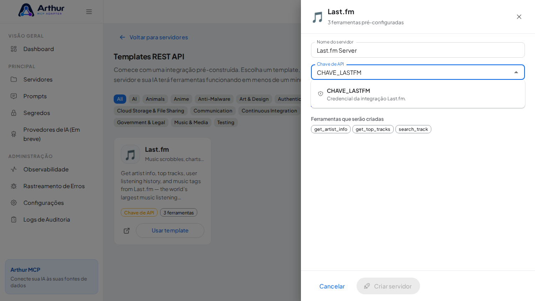The image size is (535, 301).
Task: Click the Templates REST API heading
Action: click(x=149, y=56)
